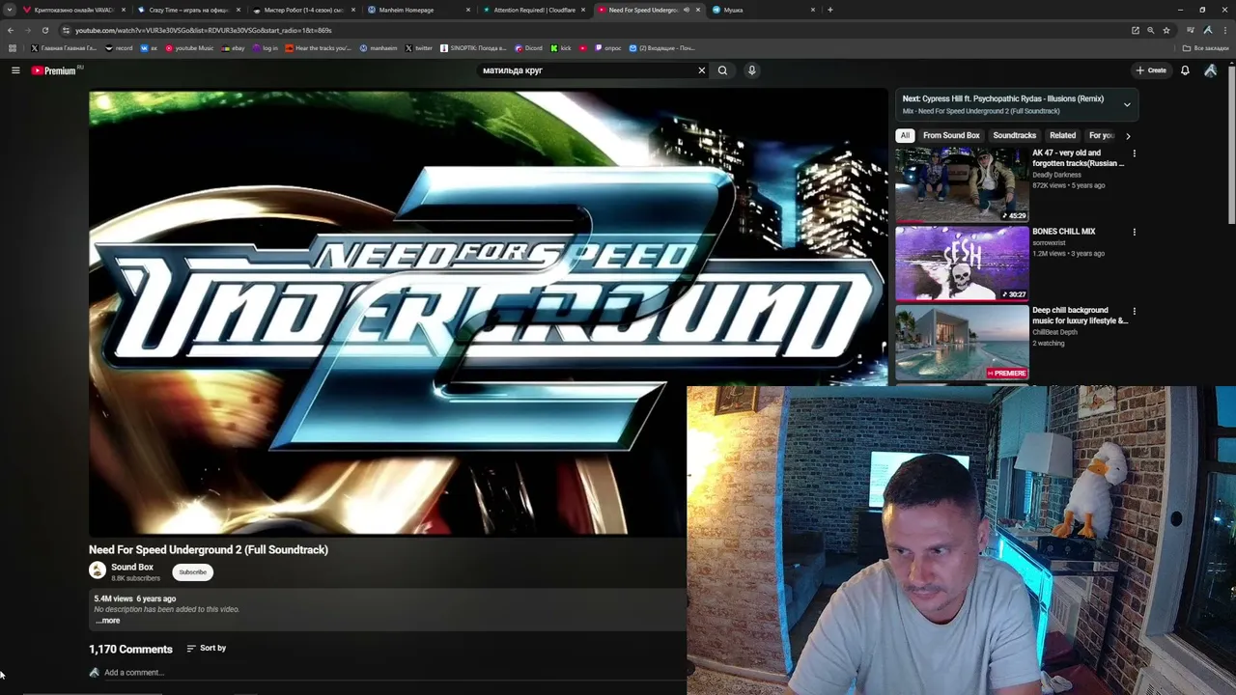Open the youtube Music bookmark
The image size is (1236, 695).
189,48
